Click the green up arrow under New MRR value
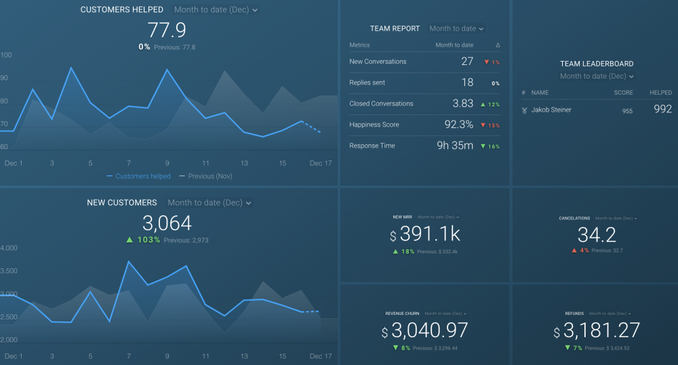Image resolution: width=678 pixels, height=365 pixels. pos(395,251)
